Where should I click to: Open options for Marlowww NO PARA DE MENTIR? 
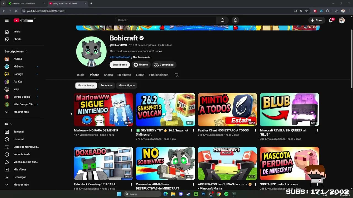[x=131, y=131]
